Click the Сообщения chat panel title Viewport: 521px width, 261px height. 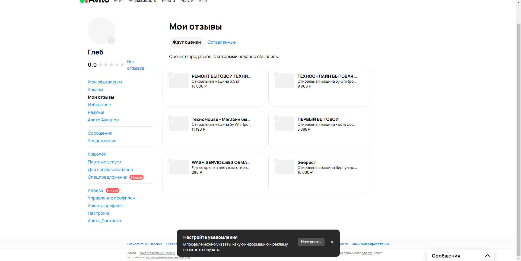[446, 256]
